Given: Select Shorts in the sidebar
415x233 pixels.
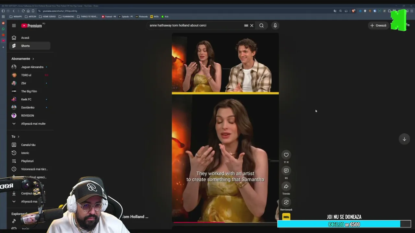Looking at the screenshot, I should tap(30, 46).
